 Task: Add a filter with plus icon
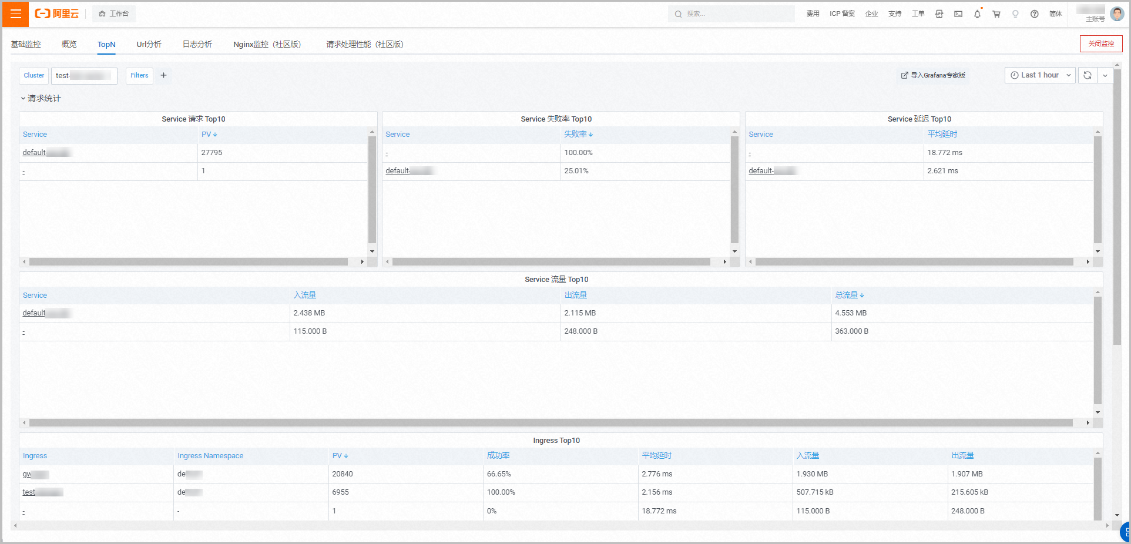[164, 75]
